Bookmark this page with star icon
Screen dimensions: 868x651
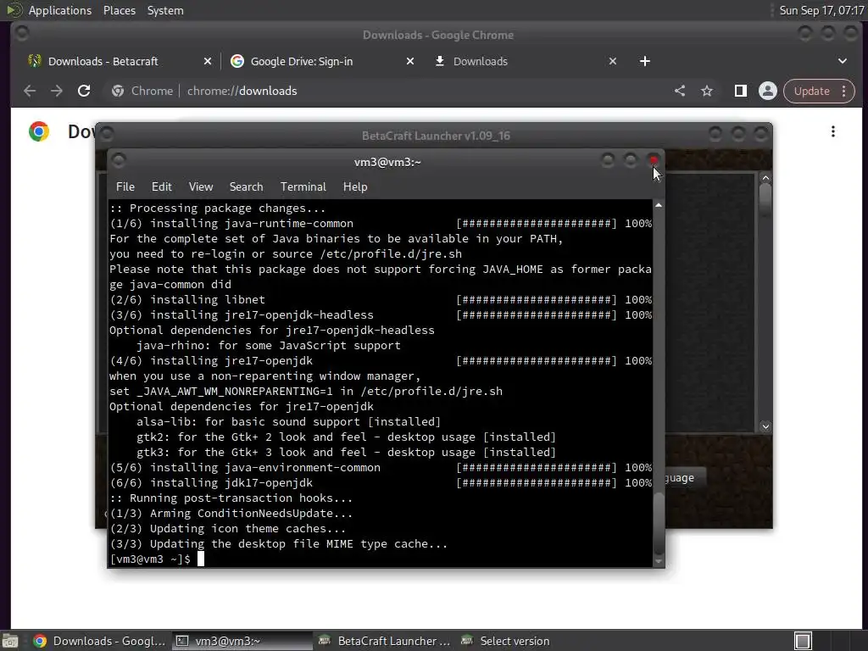pyautogui.click(x=707, y=91)
